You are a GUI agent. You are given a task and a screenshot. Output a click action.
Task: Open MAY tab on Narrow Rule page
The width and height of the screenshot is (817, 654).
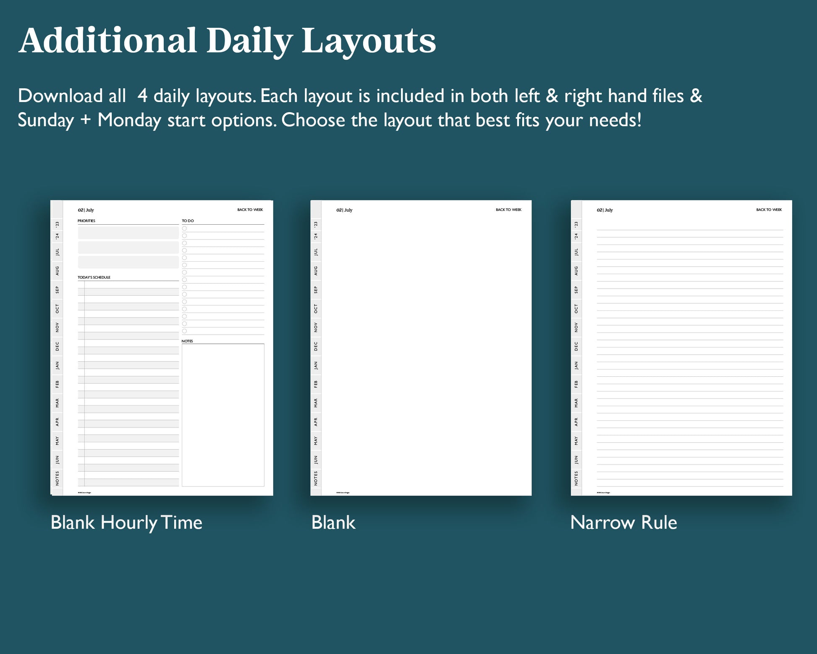click(x=576, y=441)
